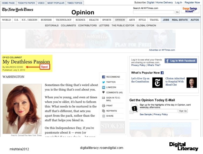This screenshot has width=203, height=154.
Task: Click the Facebook Recommend icon
Action: (x=103, y=77)
